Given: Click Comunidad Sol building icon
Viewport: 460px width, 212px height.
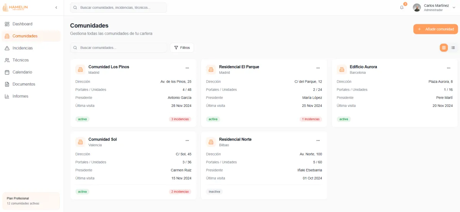Looking at the screenshot, I should coord(80,142).
